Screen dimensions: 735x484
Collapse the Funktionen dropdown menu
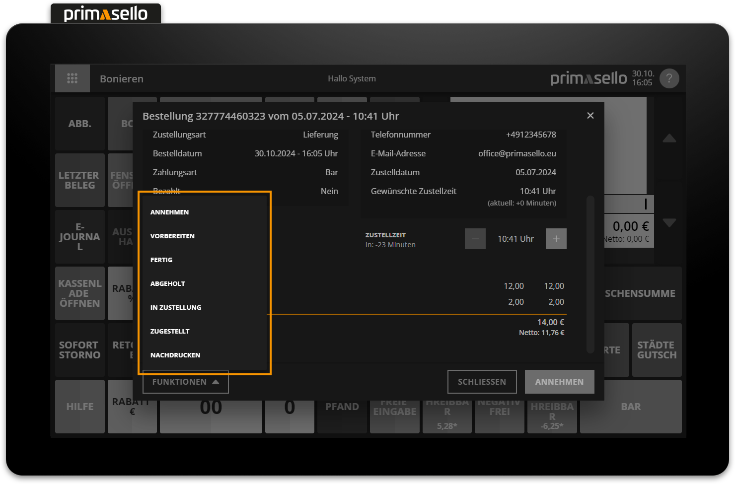point(185,382)
